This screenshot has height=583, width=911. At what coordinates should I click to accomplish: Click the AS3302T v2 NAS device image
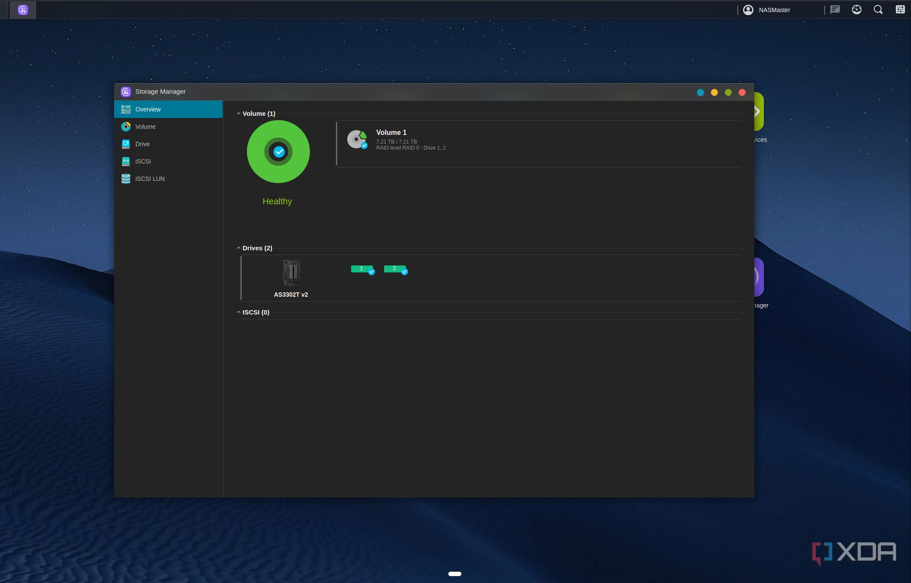(x=291, y=273)
